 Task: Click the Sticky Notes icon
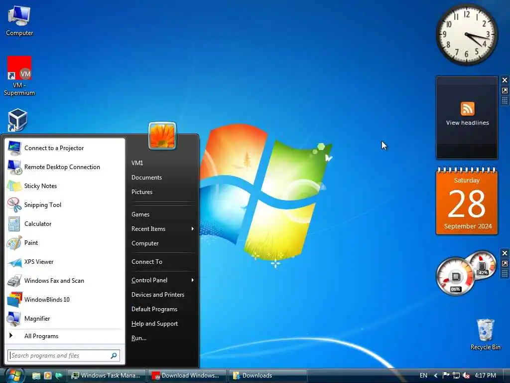[14, 186]
